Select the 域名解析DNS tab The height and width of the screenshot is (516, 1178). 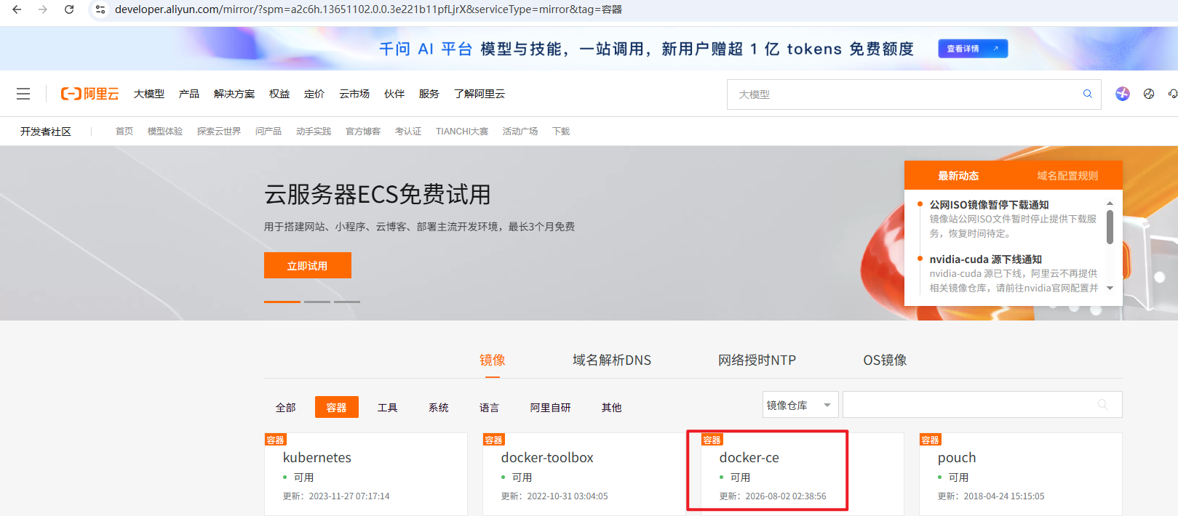pyautogui.click(x=612, y=360)
